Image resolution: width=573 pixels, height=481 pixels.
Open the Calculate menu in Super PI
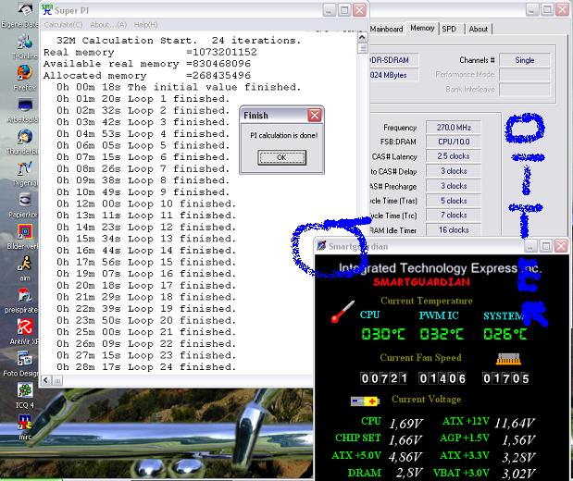click(x=63, y=25)
